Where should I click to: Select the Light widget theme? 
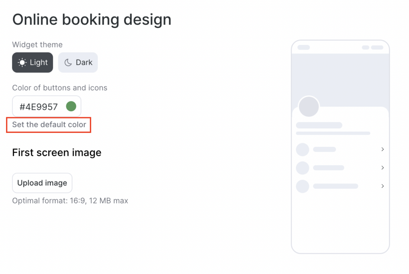32,63
